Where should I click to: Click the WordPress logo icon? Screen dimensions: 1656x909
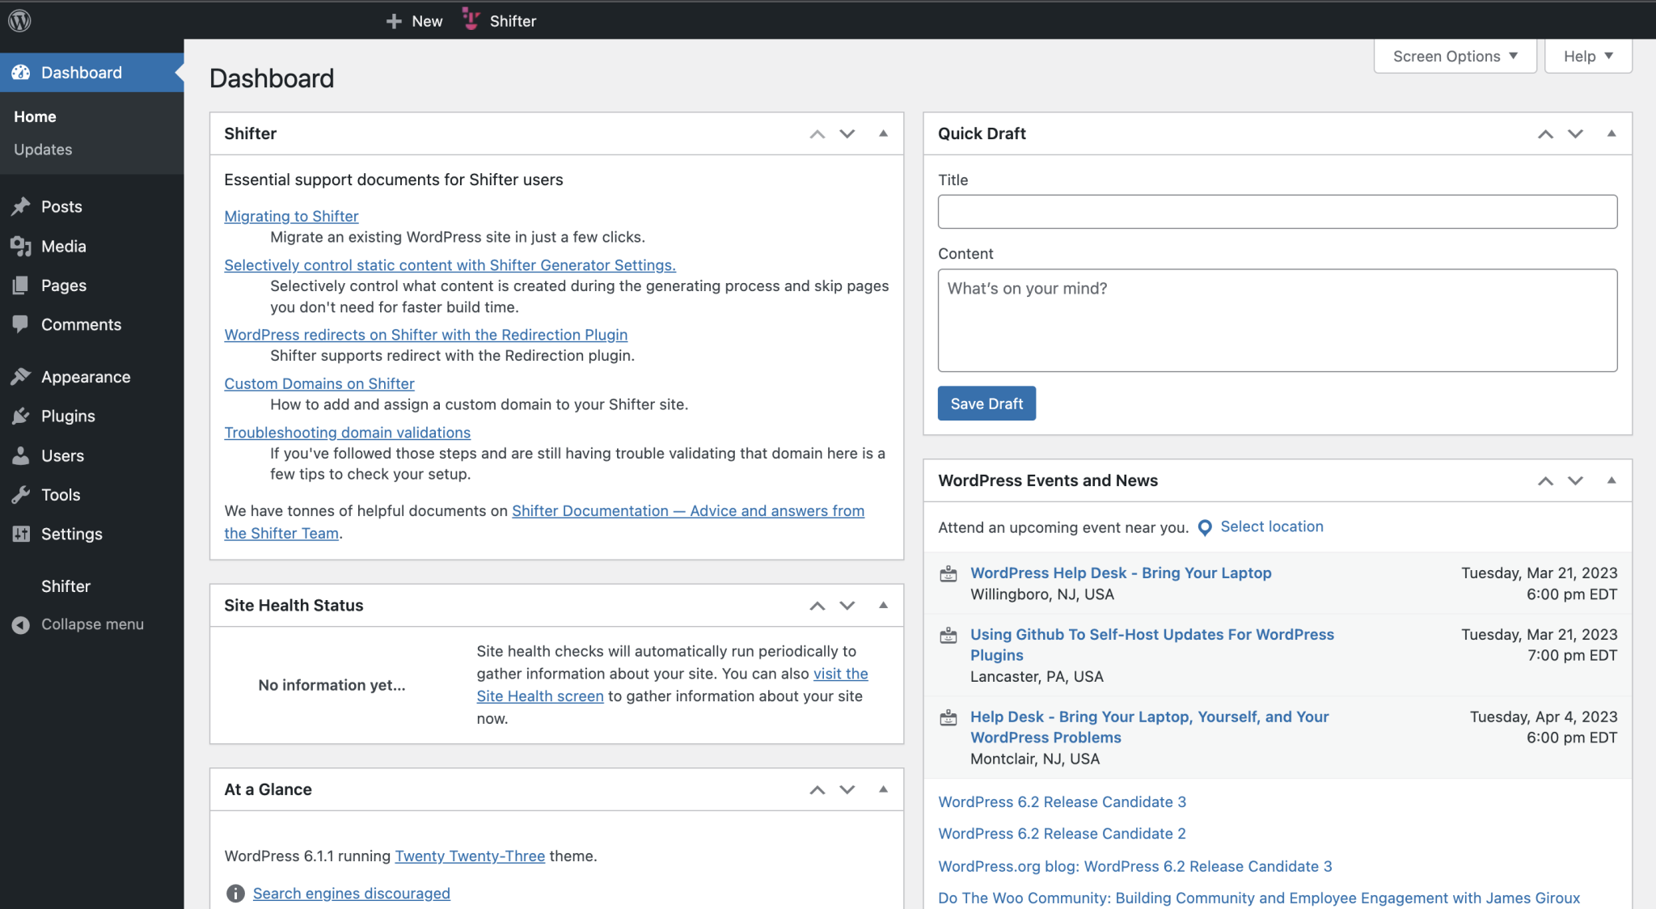(19, 20)
